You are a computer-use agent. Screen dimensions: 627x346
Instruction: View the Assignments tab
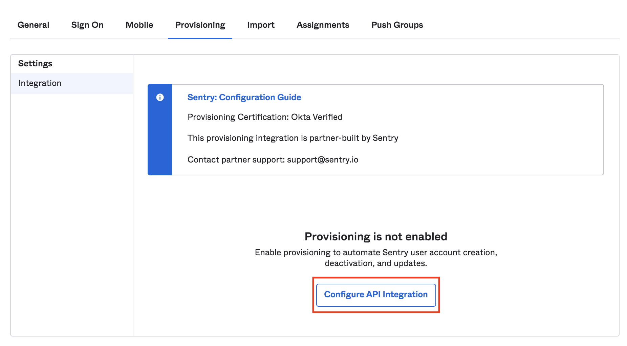(323, 25)
